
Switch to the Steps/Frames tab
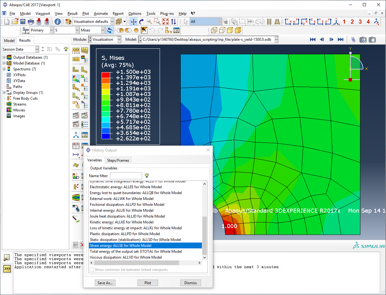(118, 160)
